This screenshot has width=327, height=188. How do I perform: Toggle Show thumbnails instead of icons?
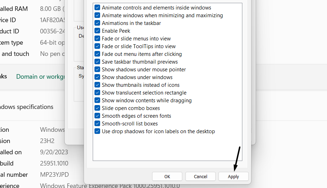coord(97,85)
